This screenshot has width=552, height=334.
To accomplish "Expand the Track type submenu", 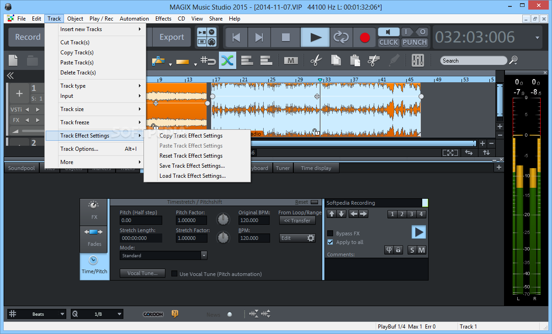I will point(96,86).
